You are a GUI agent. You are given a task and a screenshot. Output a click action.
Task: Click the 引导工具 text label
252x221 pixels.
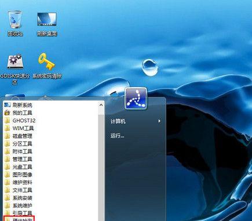(x=22, y=213)
